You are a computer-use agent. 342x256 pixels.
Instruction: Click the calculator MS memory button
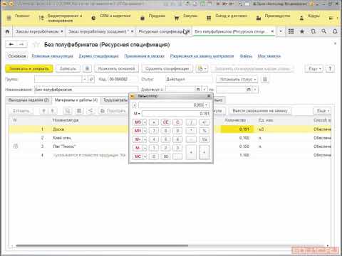click(x=138, y=122)
